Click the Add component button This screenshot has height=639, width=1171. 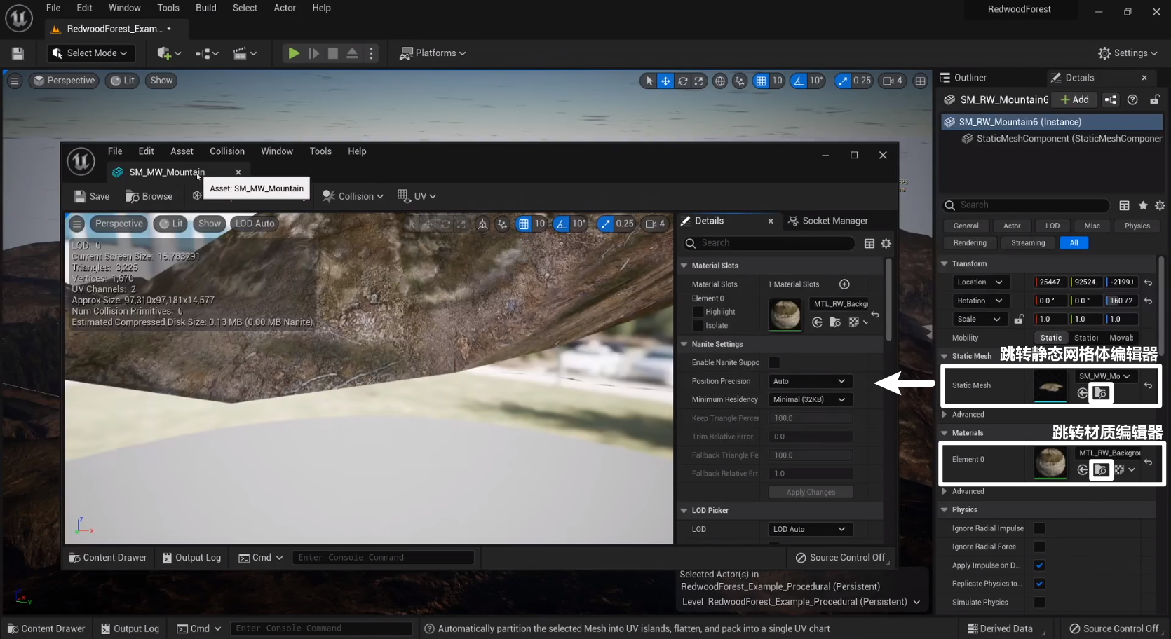point(1074,100)
